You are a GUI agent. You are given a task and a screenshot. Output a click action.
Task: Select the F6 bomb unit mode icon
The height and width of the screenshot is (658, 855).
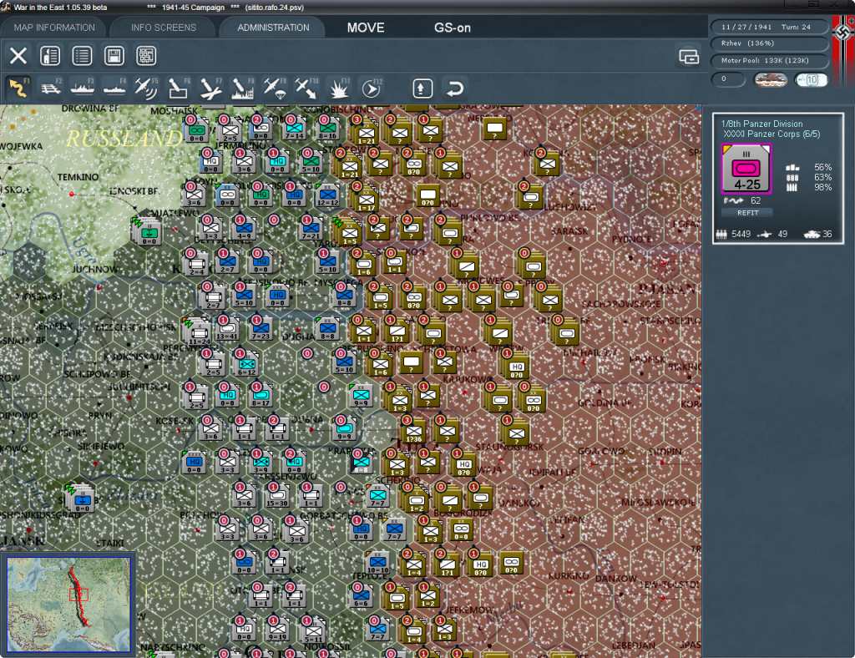click(x=179, y=88)
